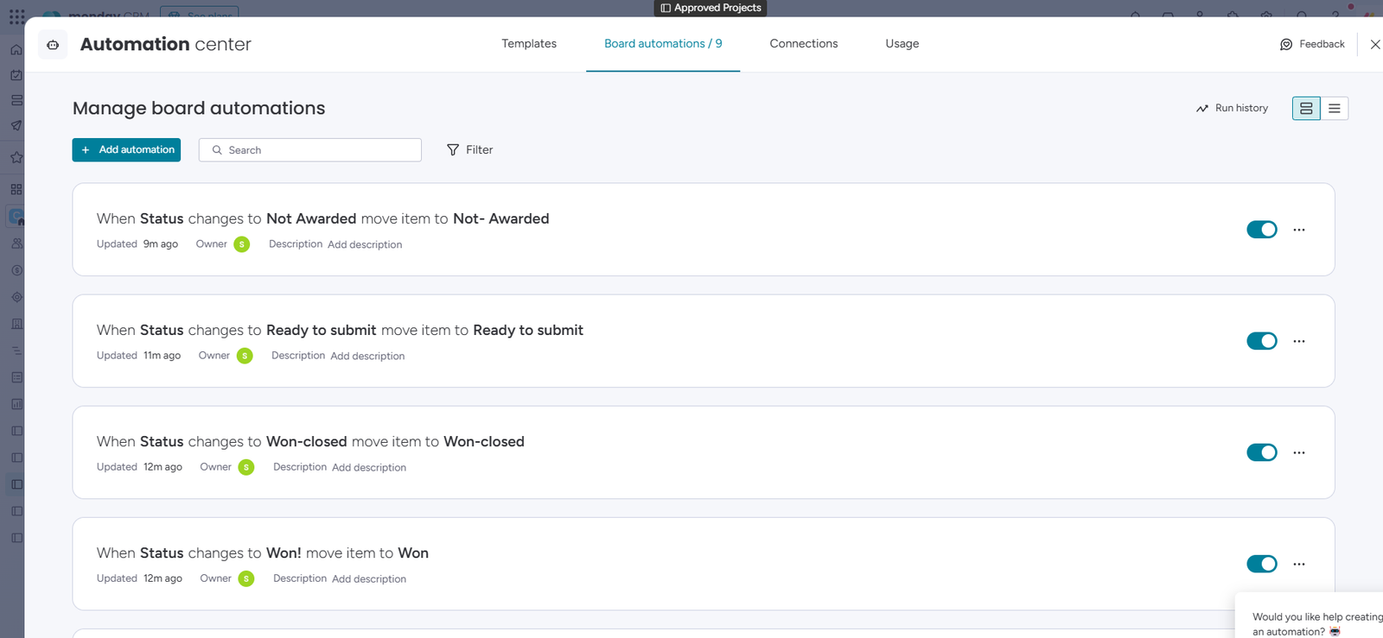This screenshot has height=638, width=1383.
Task: Click the Add automation button
Action: click(x=126, y=150)
